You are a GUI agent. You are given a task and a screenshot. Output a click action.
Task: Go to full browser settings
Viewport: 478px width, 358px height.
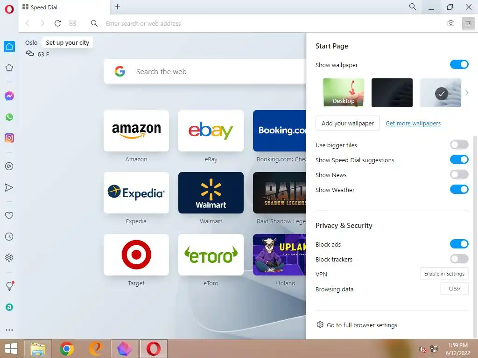click(x=357, y=325)
